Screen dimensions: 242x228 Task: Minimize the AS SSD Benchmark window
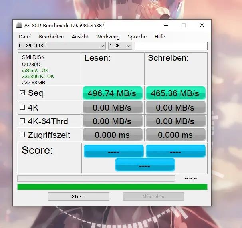tap(166, 25)
